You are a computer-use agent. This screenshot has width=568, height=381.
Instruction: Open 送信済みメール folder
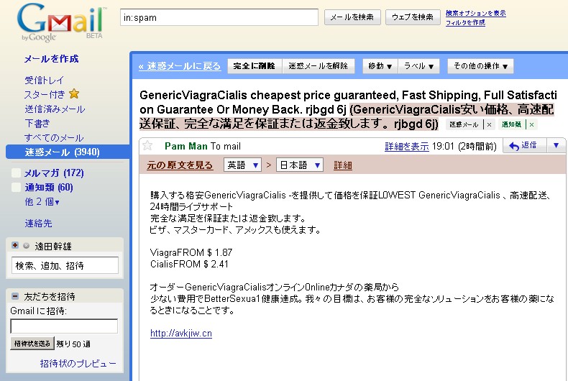tap(55, 109)
